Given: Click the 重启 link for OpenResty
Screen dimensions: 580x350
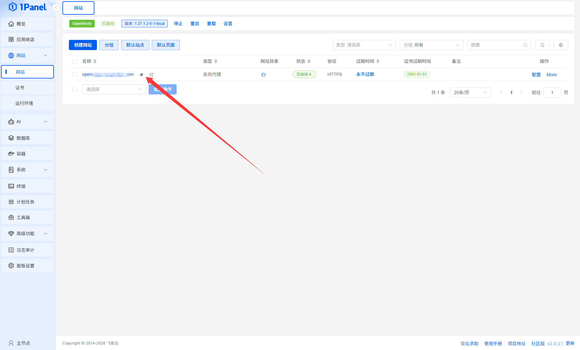Looking at the screenshot, I should click(195, 24).
